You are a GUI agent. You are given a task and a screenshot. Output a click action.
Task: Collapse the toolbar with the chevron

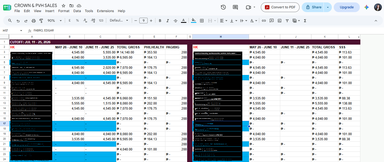[x=376, y=21]
